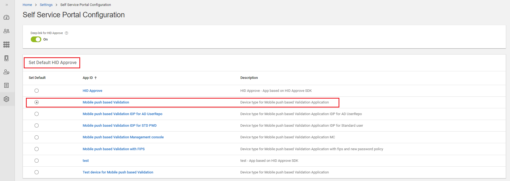Click description ending 'IDP for Standard user'
510x181 pixels.
tap(302, 126)
